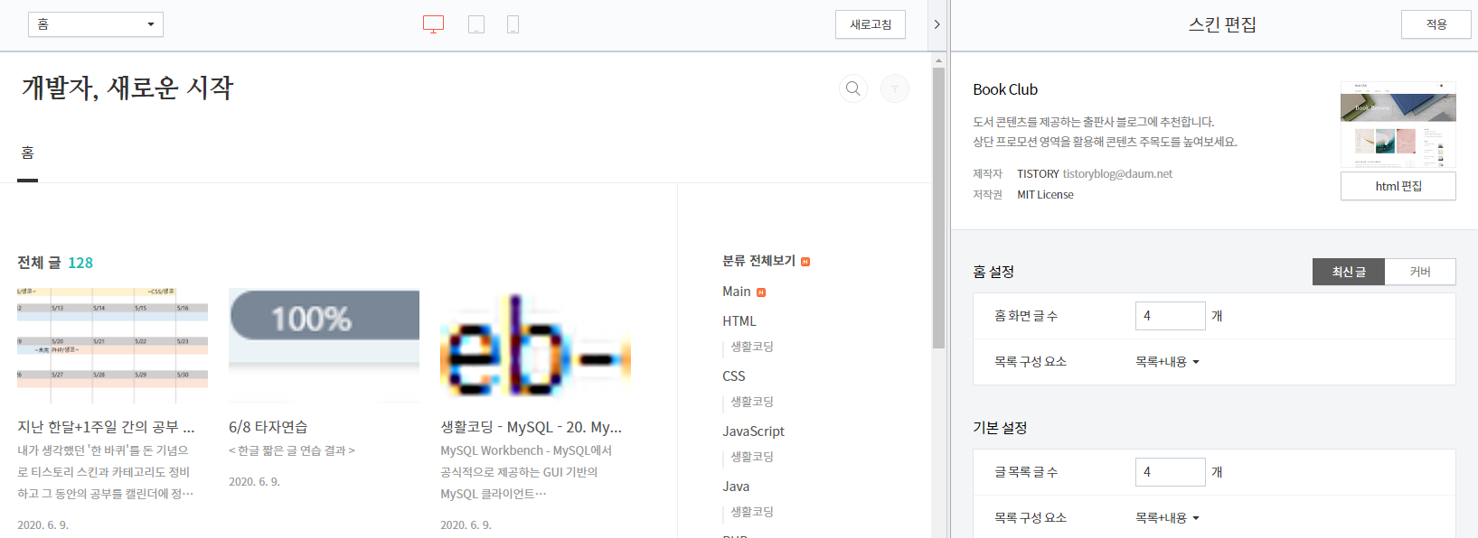The image size is (1478, 538).
Task: Click the calendar thumbnail of first post
Action: (x=112, y=346)
